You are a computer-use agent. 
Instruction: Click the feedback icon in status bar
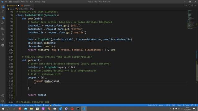click(192, 105)
